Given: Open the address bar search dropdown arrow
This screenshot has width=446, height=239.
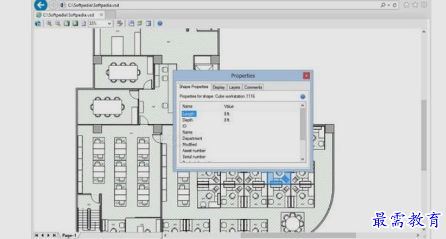Looking at the screenshot, I should (389, 5).
